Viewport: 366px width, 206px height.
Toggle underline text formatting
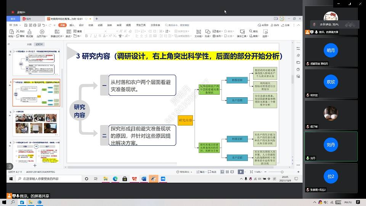tap(96, 36)
